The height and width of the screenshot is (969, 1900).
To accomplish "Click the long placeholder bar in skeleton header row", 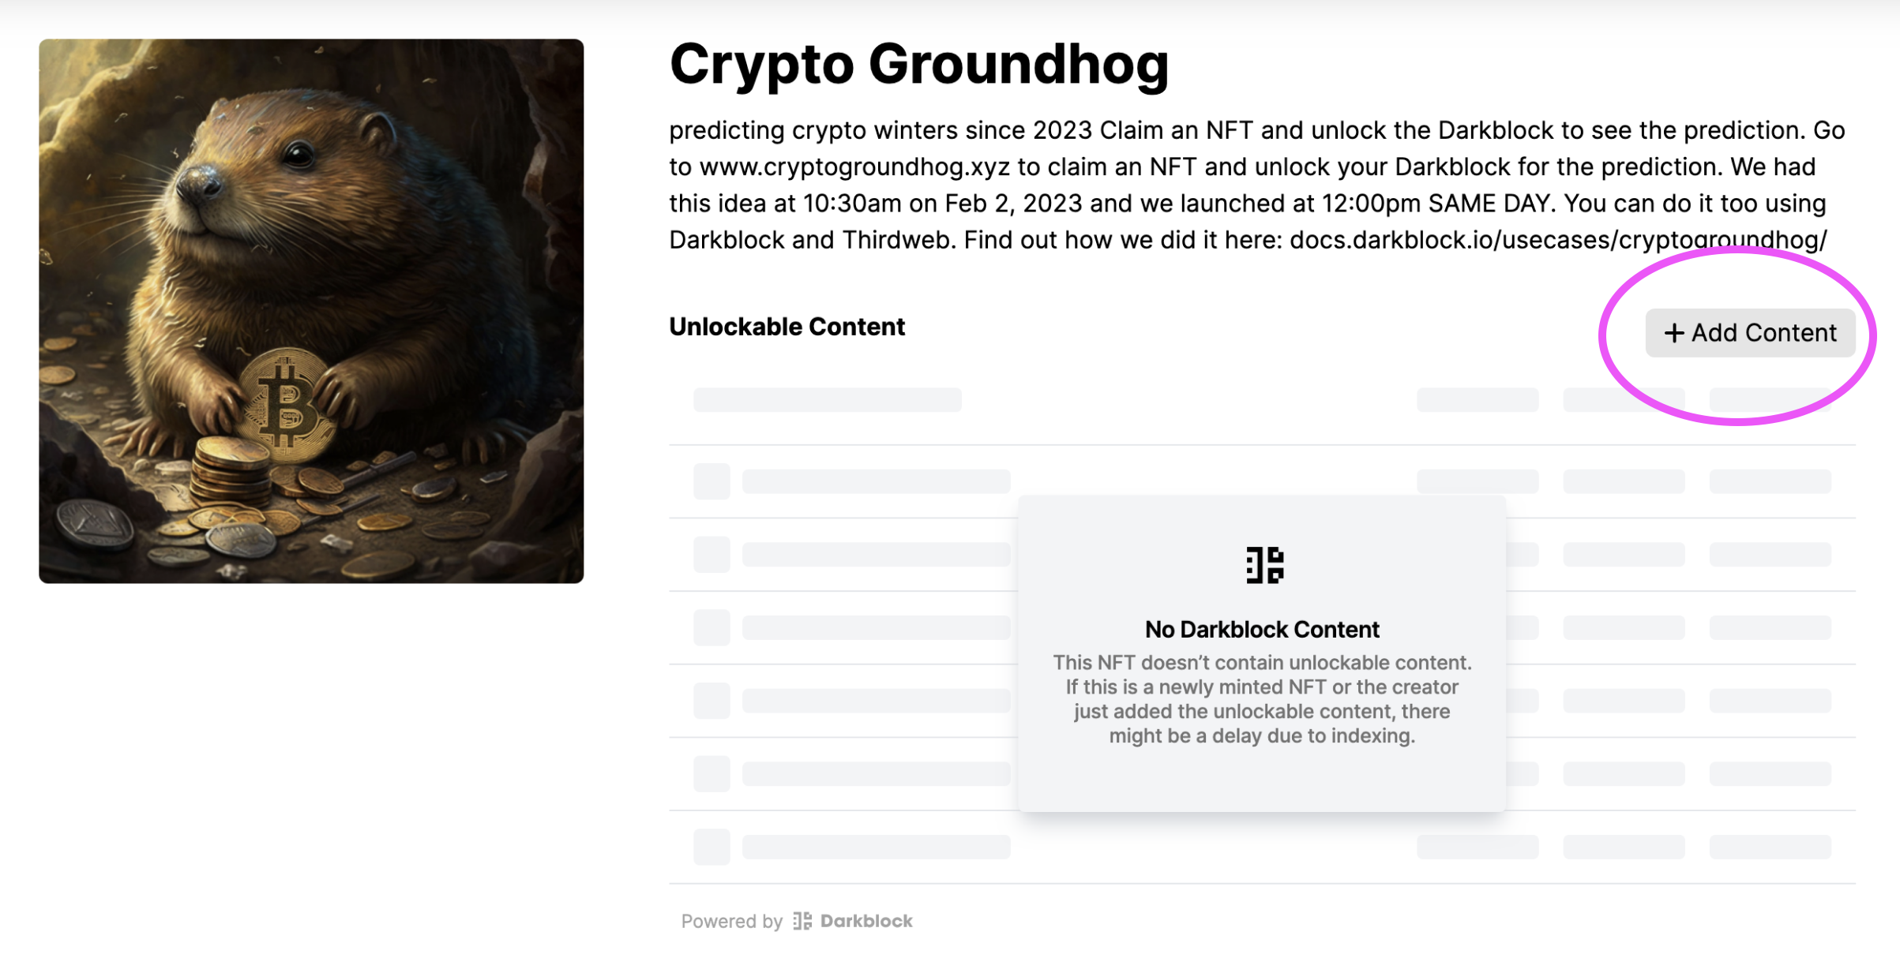I will tap(828, 400).
